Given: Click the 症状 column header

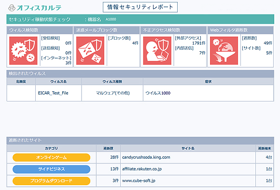Looking at the screenshot, I should tap(208, 82).
